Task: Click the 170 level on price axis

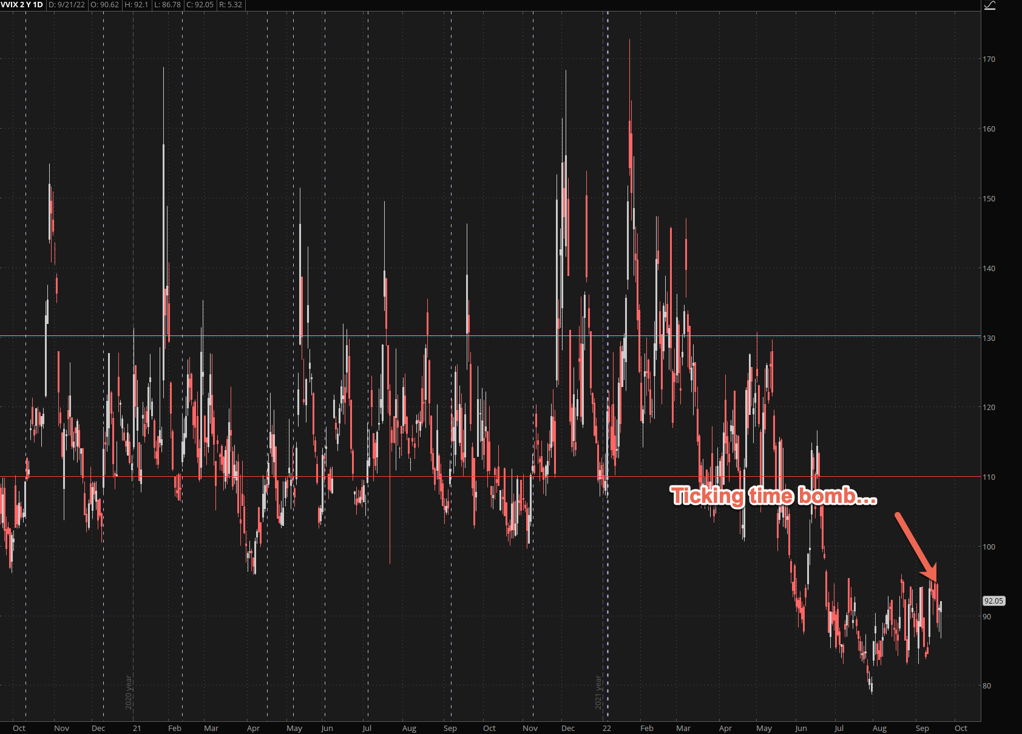Action: (989, 59)
